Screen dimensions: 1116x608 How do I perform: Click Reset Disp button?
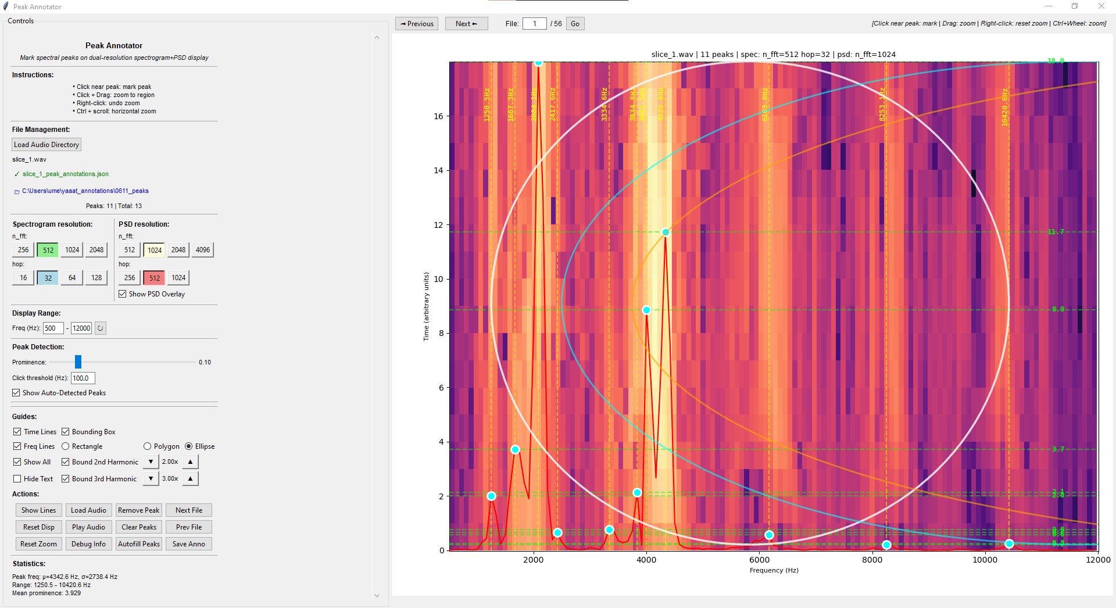pos(39,527)
